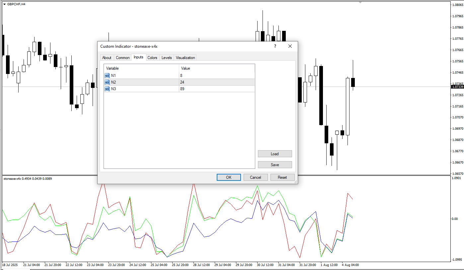
Task: Reset the inputs to defaults
Action: (282, 177)
